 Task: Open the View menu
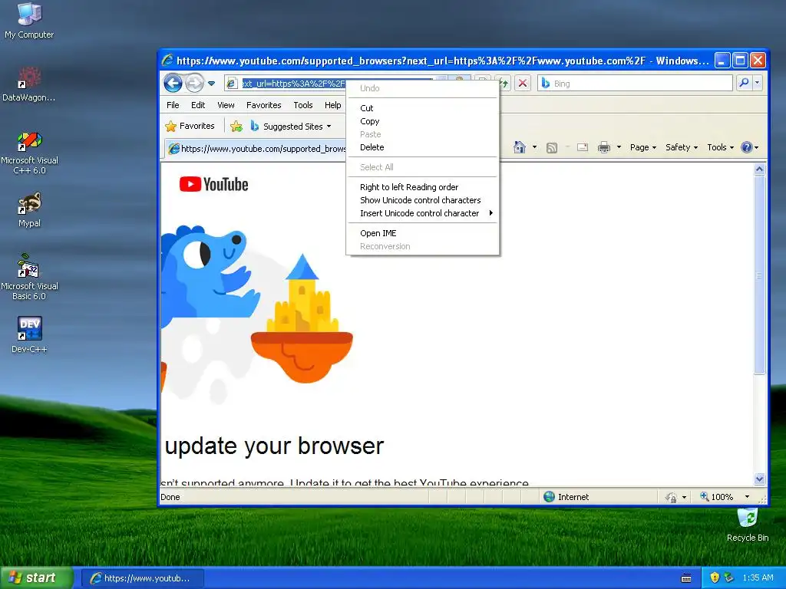[x=226, y=105]
